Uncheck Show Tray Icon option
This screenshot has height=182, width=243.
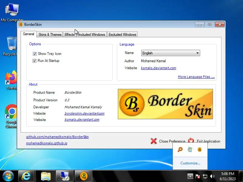coord(35,54)
